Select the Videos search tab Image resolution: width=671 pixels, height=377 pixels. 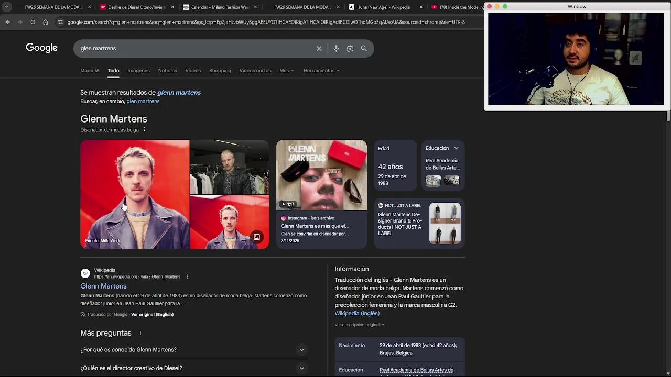[193, 70]
